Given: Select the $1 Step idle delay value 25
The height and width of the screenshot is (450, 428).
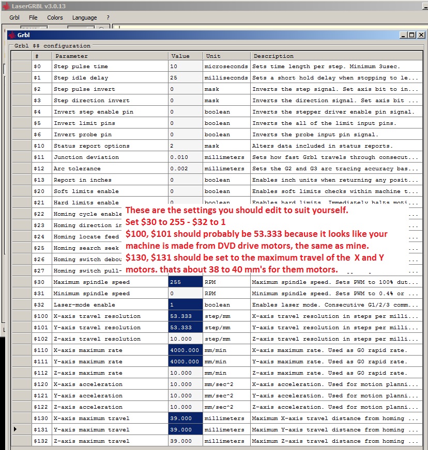Looking at the screenshot, I should (186, 78).
